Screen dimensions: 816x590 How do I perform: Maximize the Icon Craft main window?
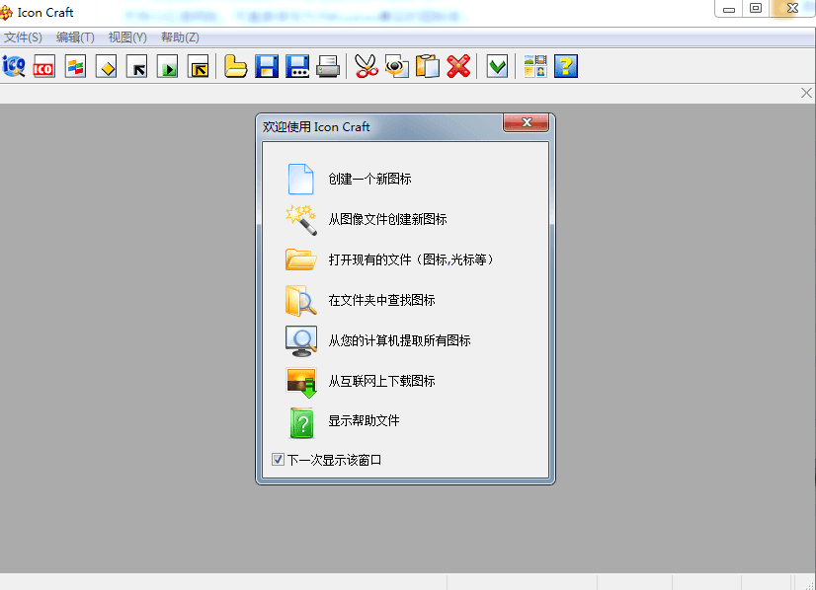click(756, 8)
